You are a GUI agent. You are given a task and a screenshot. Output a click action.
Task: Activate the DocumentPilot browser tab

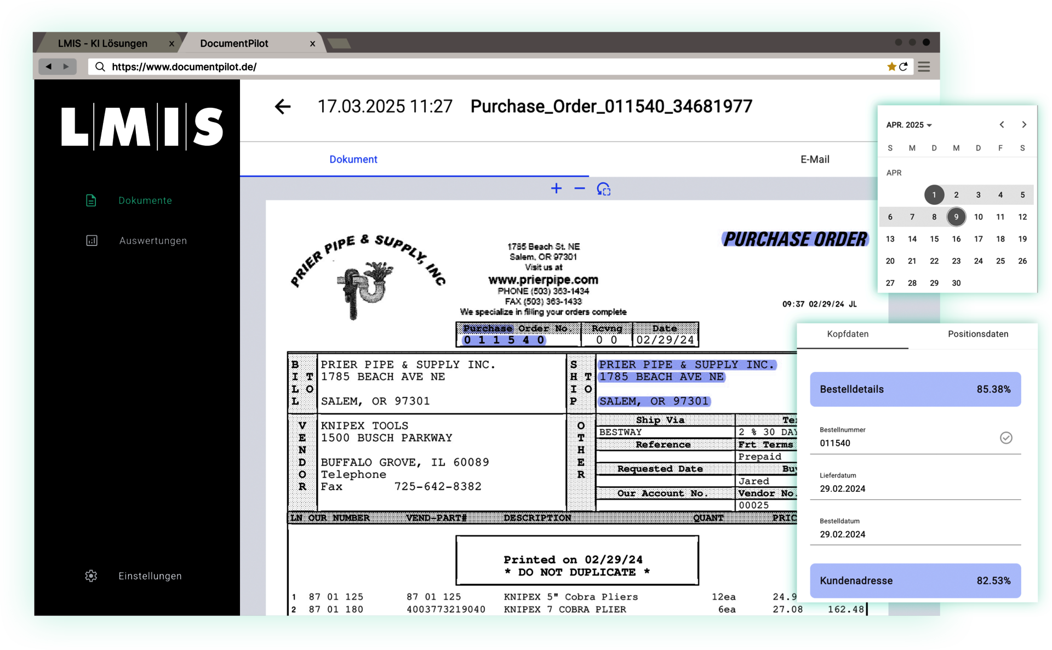[x=234, y=43]
